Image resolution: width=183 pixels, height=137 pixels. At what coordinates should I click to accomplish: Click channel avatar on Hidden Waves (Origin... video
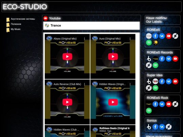[x=95, y=84]
